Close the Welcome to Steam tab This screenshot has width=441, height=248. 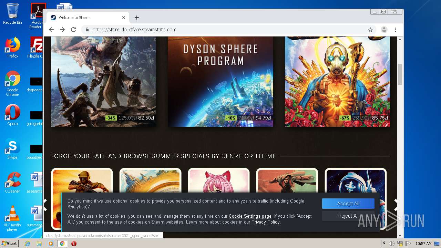click(x=124, y=18)
